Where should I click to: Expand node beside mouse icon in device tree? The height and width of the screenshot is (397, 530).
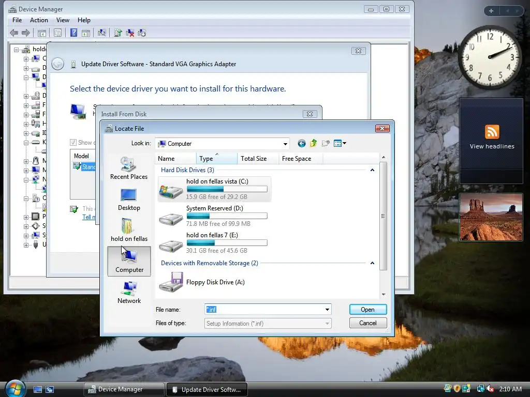(x=26, y=161)
